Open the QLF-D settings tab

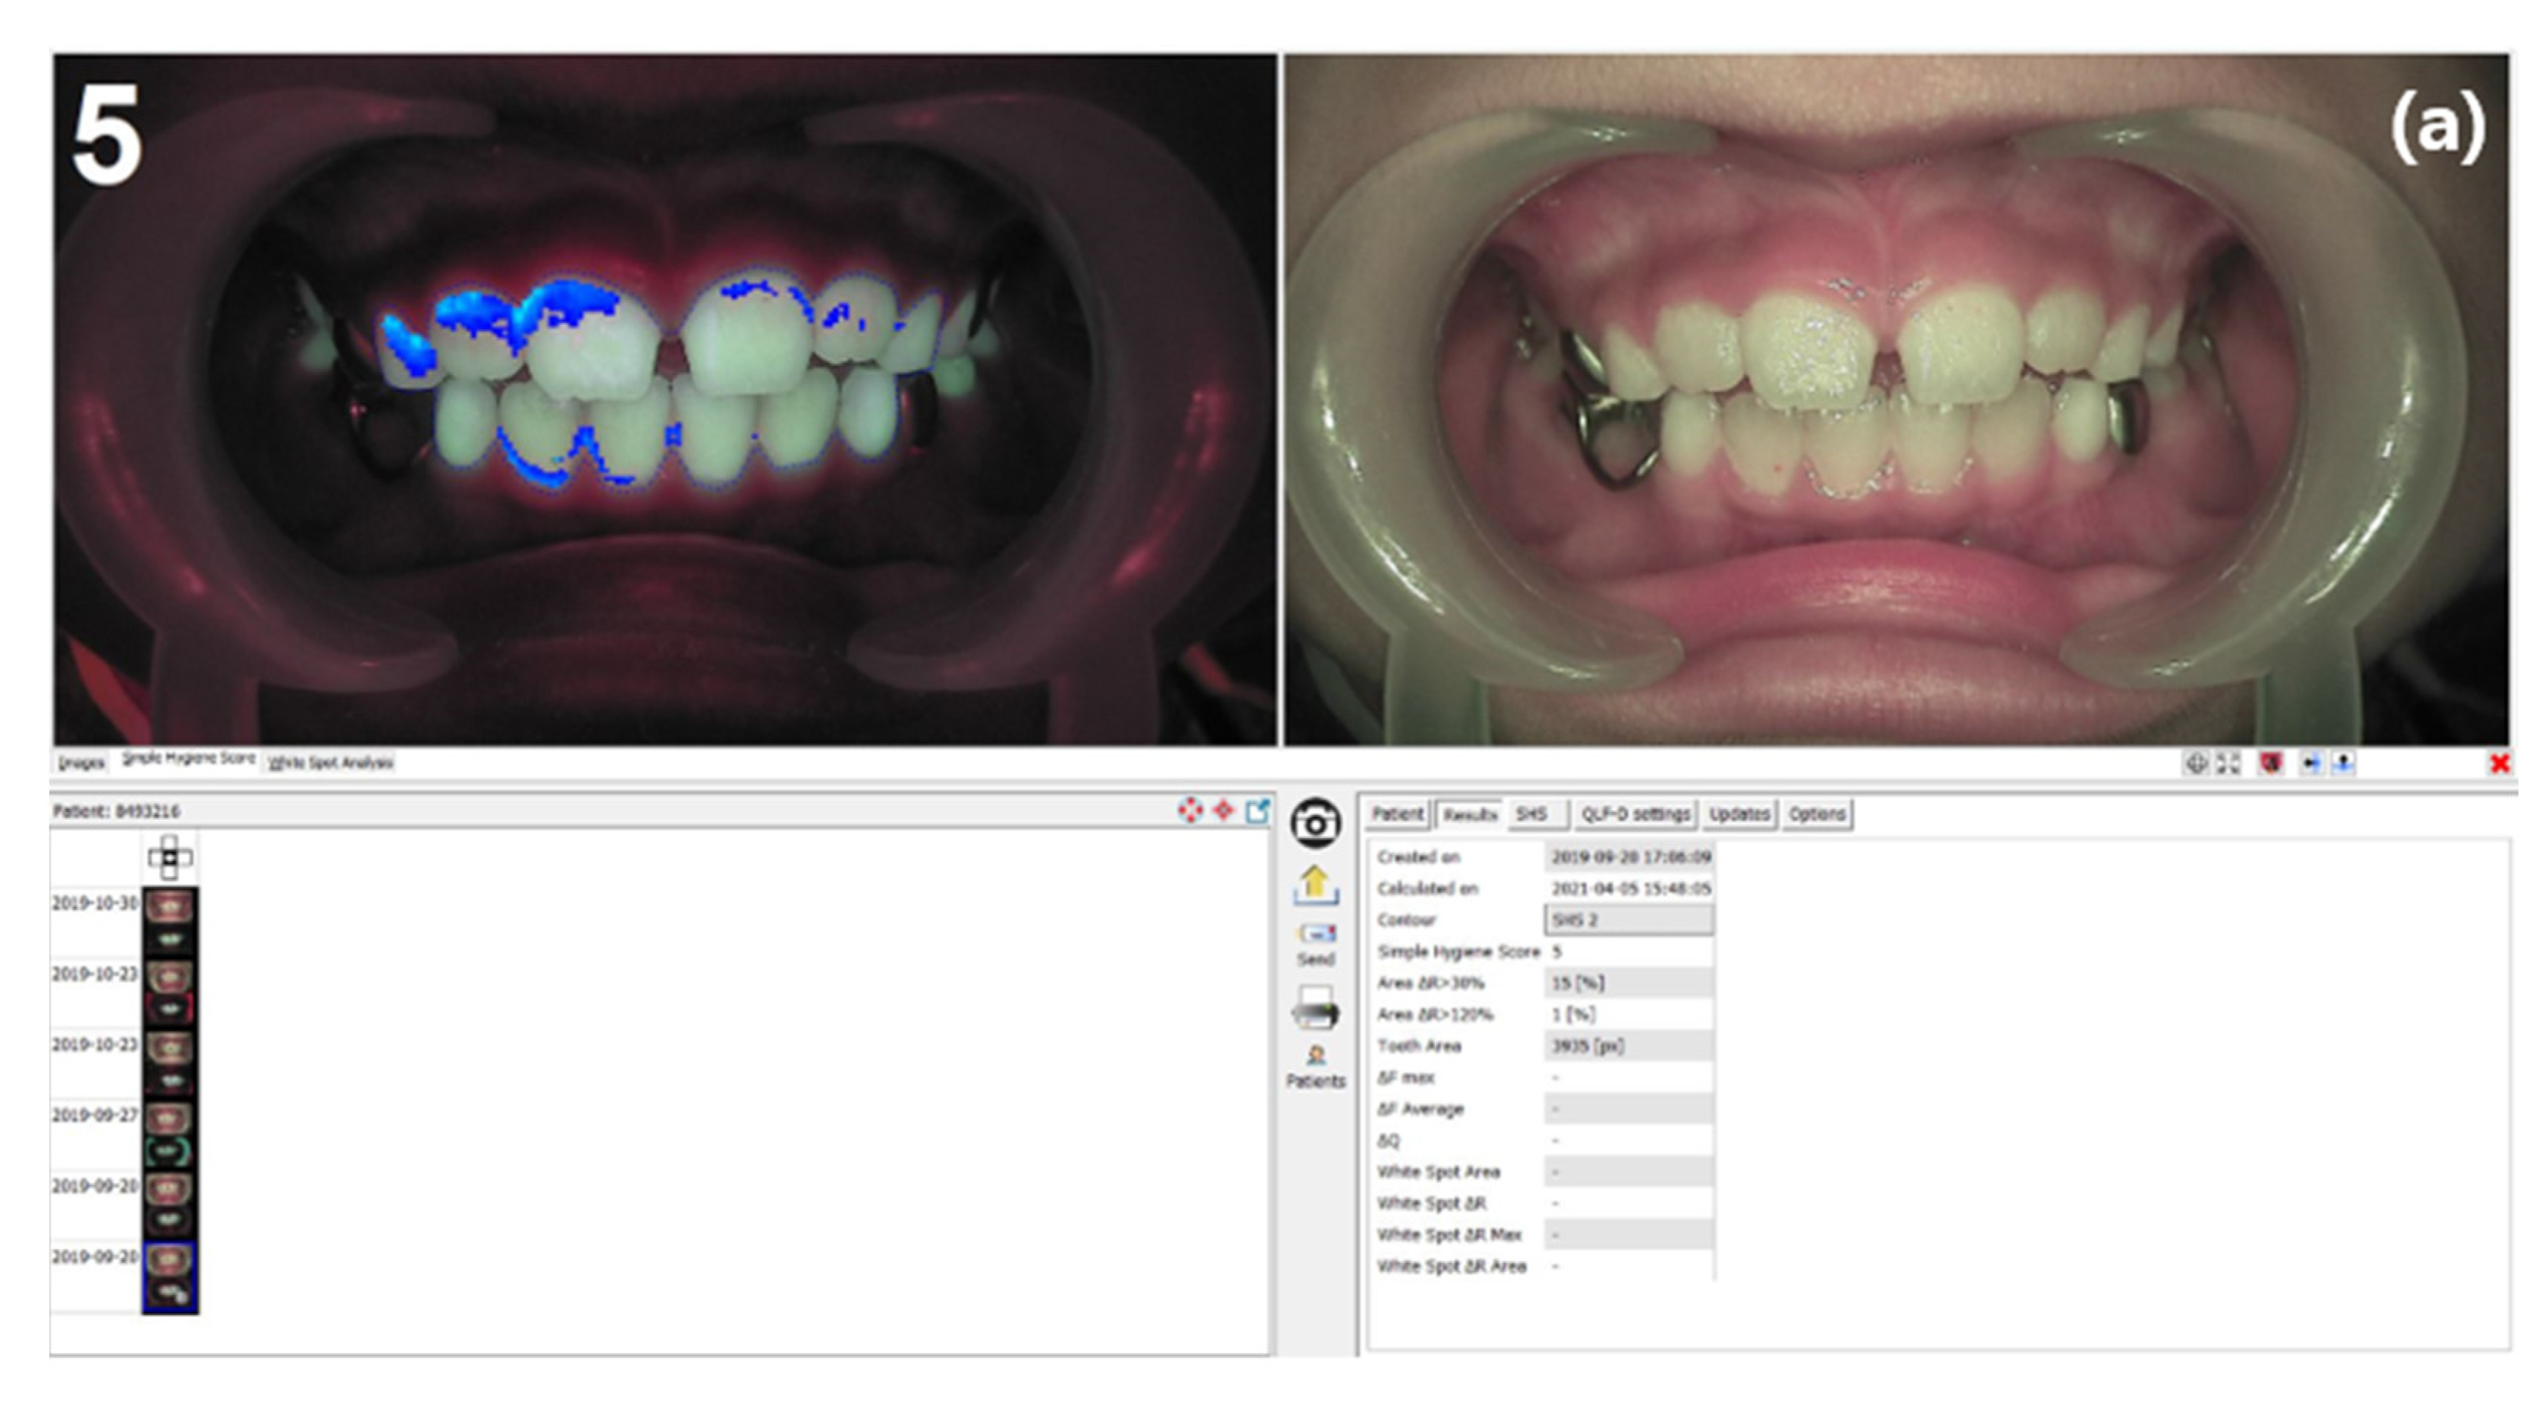(x=1636, y=814)
